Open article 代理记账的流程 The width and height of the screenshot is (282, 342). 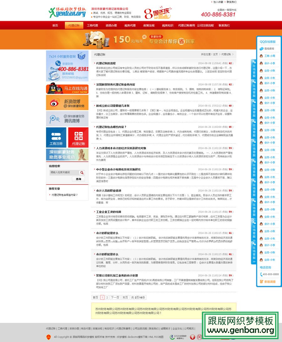(x=106, y=63)
